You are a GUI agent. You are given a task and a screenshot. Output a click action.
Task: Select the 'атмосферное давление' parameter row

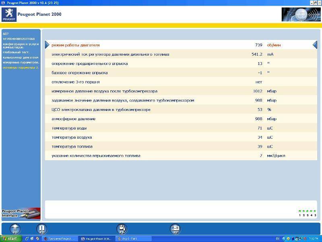pyautogui.click(x=73, y=119)
